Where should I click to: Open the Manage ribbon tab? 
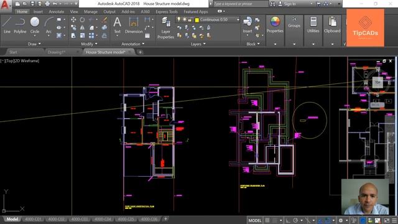pyautogui.click(x=91, y=12)
